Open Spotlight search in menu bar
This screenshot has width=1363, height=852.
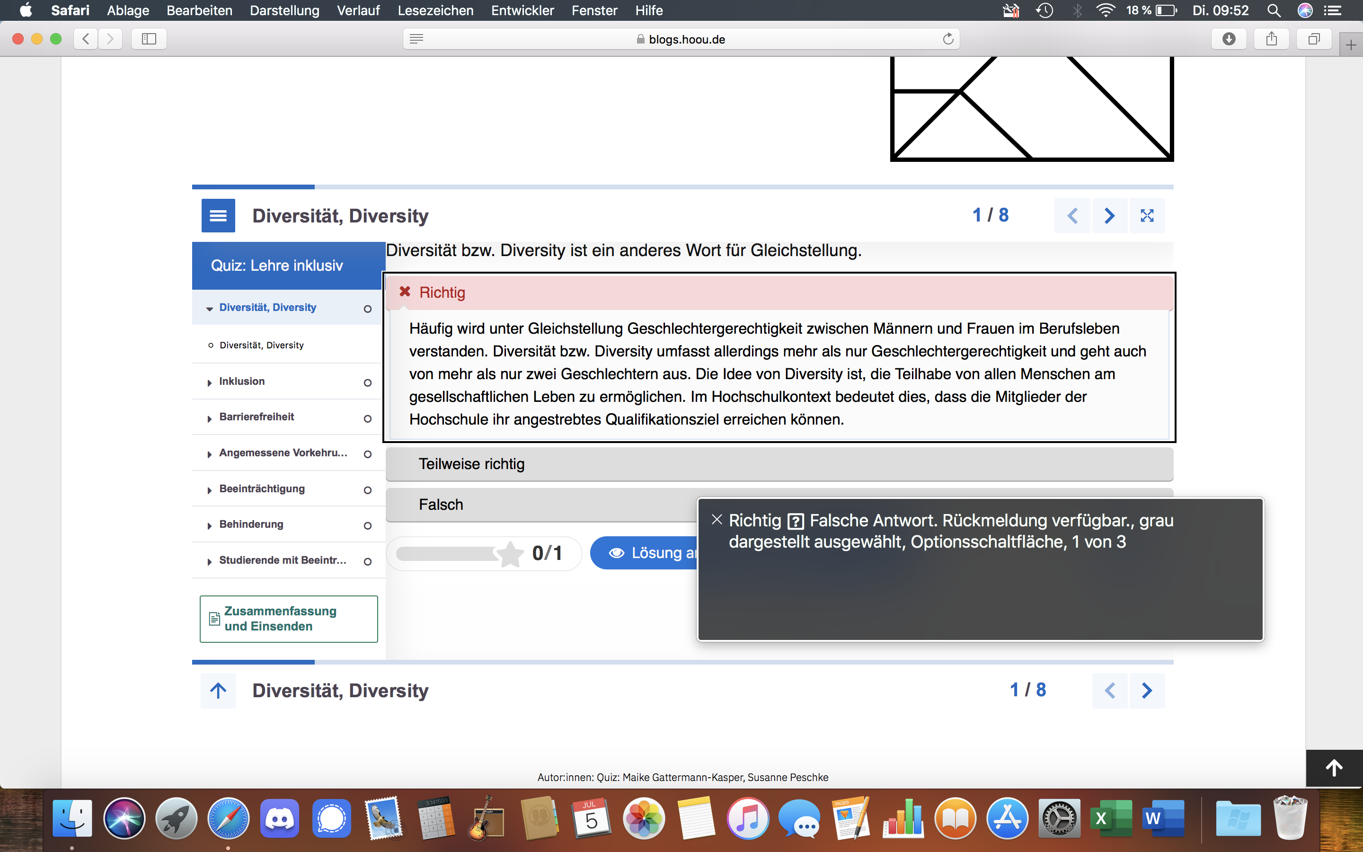(x=1274, y=10)
